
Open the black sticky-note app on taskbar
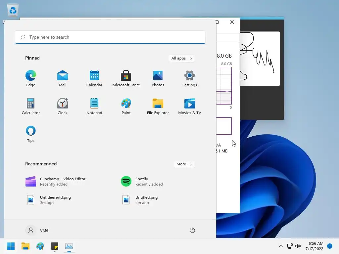pos(55,246)
